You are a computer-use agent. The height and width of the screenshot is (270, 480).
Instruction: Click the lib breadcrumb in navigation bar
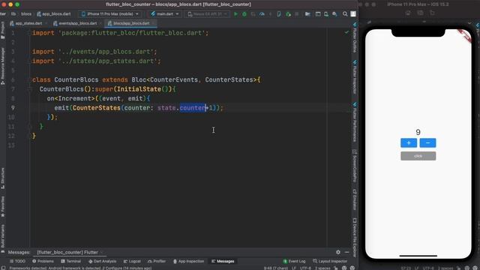click(13, 14)
